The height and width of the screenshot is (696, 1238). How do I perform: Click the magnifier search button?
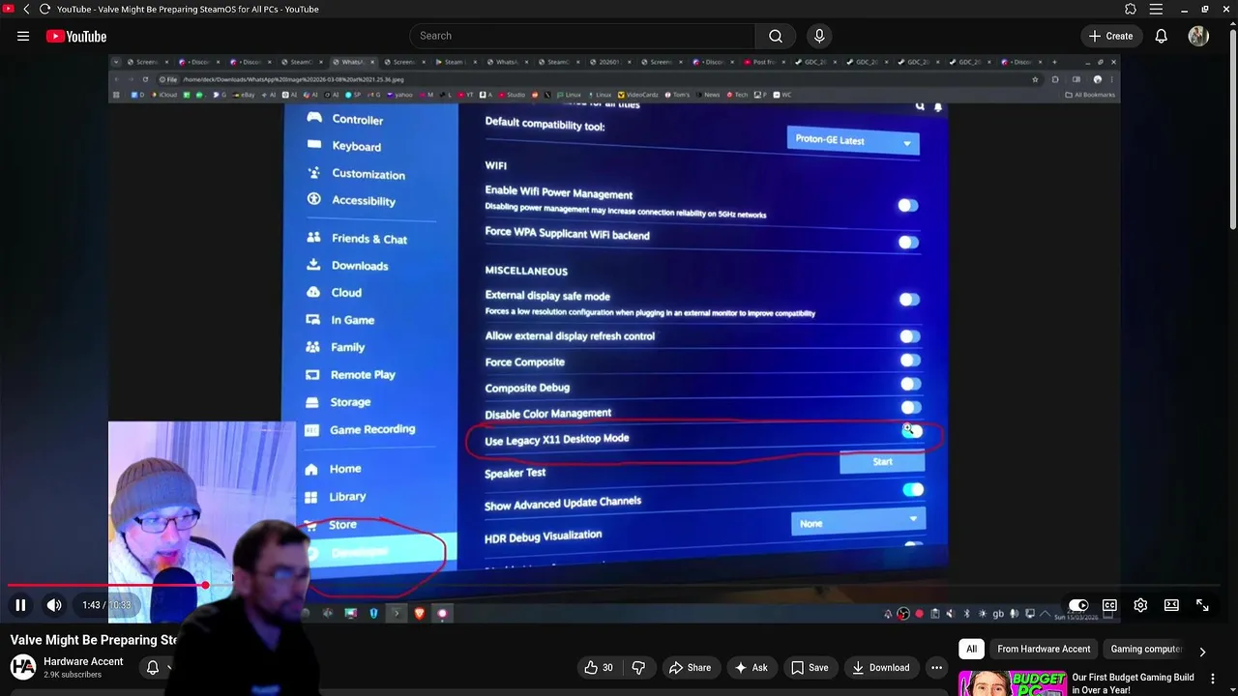tap(776, 36)
